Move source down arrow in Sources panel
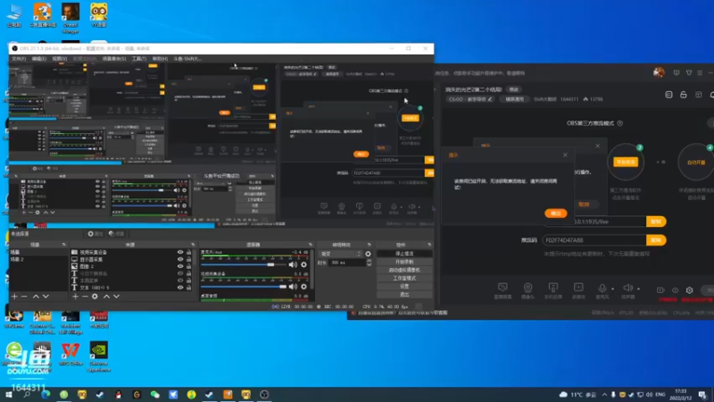Image resolution: width=714 pixels, height=402 pixels. pyautogui.click(x=117, y=297)
